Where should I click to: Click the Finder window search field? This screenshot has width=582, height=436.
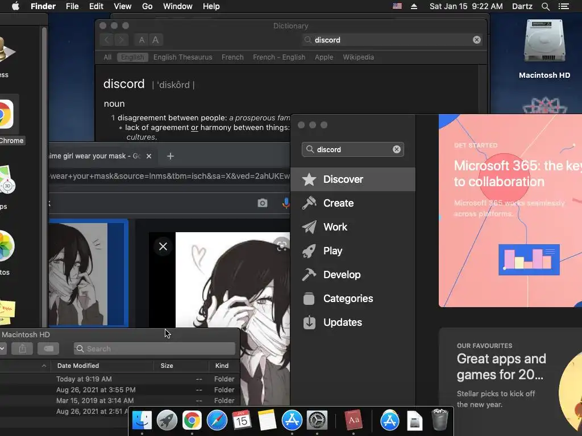[x=155, y=349]
